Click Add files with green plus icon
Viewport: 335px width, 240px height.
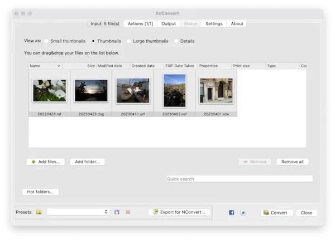[x=46, y=162]
